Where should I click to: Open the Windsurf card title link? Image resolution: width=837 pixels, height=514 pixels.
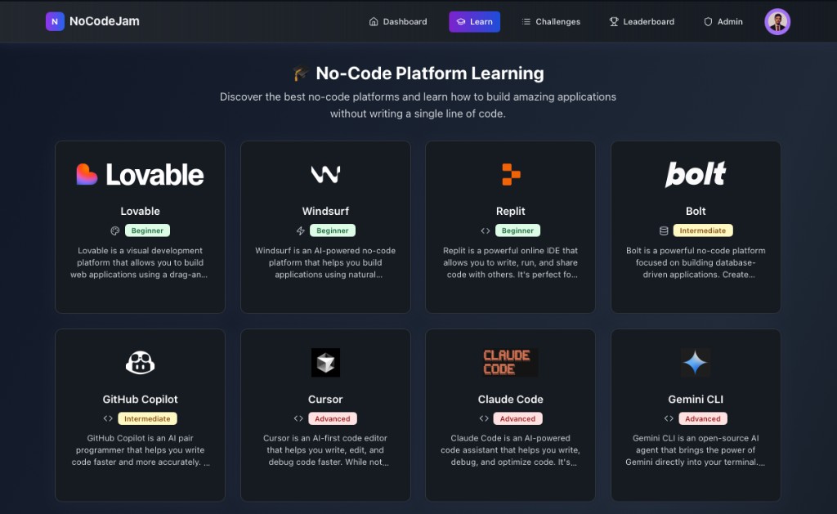pyautogui.click(x=325, y=212)
